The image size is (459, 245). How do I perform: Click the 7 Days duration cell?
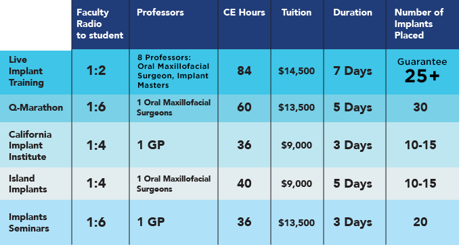(353, 71)
